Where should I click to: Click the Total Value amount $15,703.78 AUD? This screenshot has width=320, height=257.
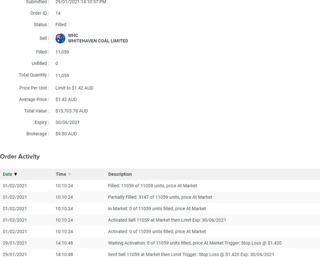point(72,111)
